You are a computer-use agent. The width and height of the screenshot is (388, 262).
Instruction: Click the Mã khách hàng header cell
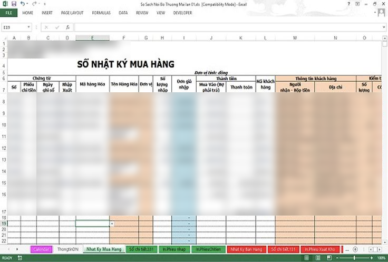pos(266,84)
